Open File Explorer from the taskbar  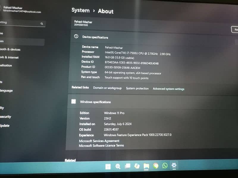click(146, 166)
